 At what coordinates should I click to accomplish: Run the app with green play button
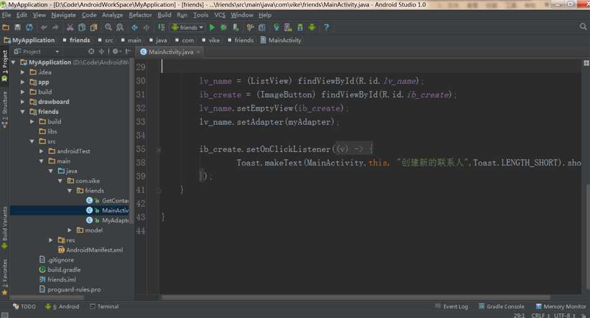(x=212, y=27)
